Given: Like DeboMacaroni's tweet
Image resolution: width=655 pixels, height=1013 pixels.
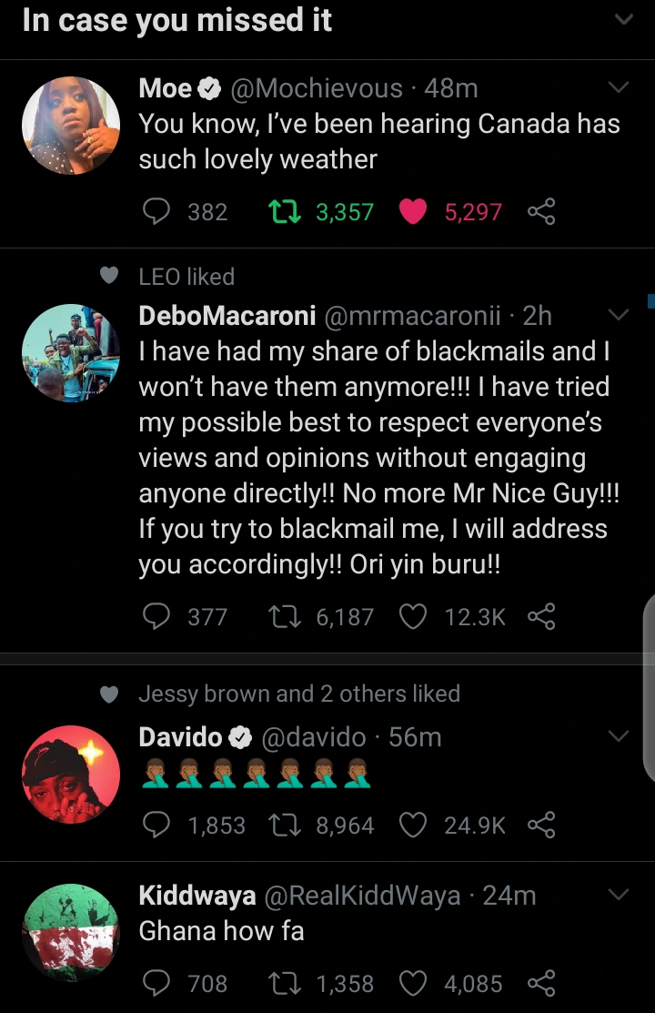Looking at the screenshot, I should (x=413, y=617).
